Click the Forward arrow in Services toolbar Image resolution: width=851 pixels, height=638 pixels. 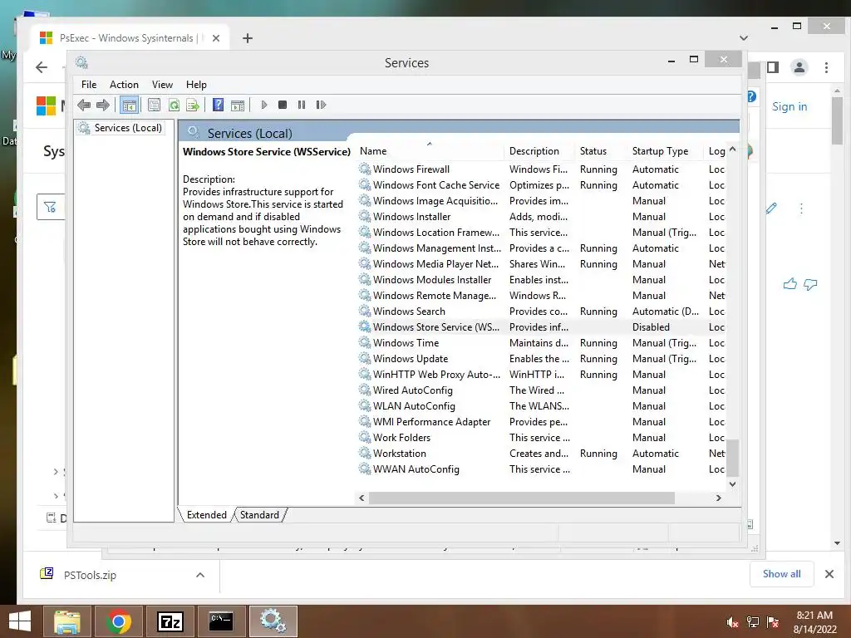[x=102, y=105]
